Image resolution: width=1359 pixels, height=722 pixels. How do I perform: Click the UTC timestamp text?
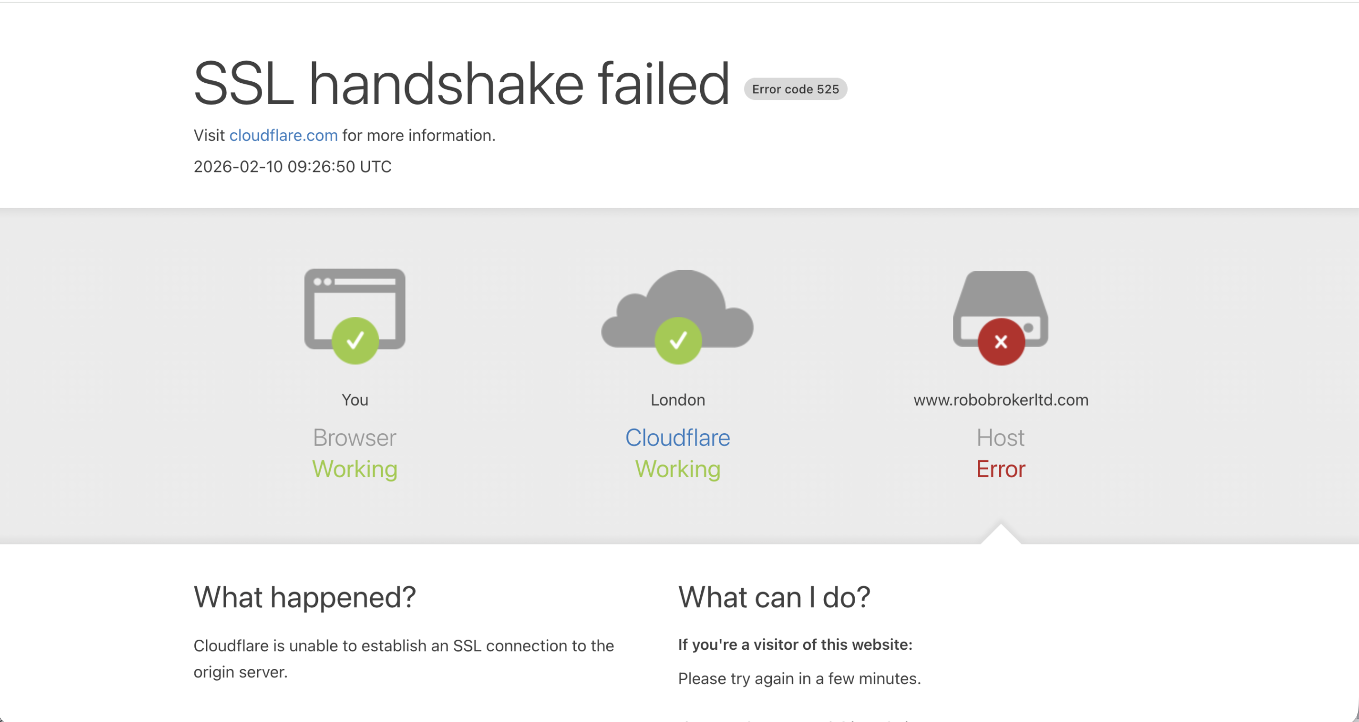point(293,167)
